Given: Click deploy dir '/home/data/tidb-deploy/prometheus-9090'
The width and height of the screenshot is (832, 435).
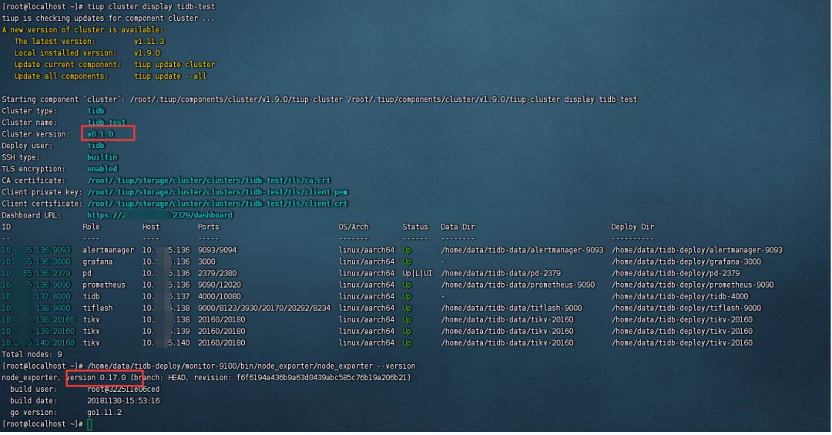Looking at the screenshot, I should pos(693,285).
